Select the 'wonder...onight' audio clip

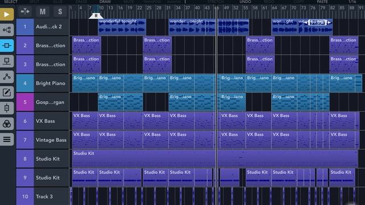coord(192,27)
